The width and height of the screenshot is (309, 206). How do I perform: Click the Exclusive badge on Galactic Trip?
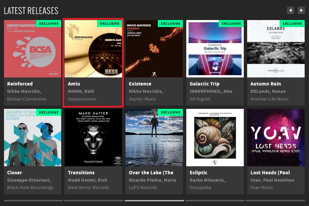pyautogui.click(x=231, y=24)
